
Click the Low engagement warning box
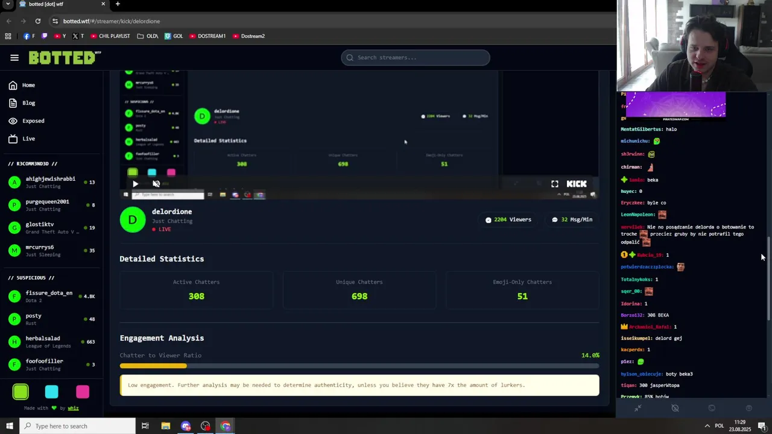[x=359, y=385]
